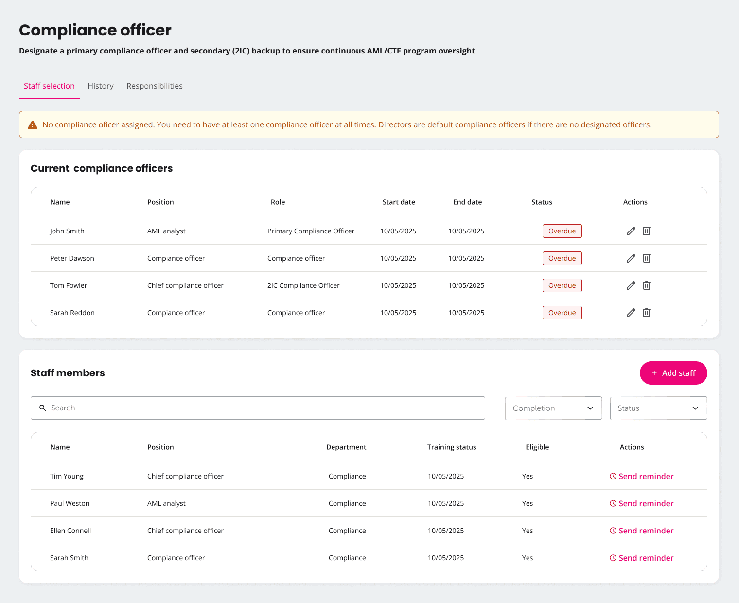The image size is (739, 603).
Task: Send reminder to Ellen Connell
Action: click(x=641, y=531)
